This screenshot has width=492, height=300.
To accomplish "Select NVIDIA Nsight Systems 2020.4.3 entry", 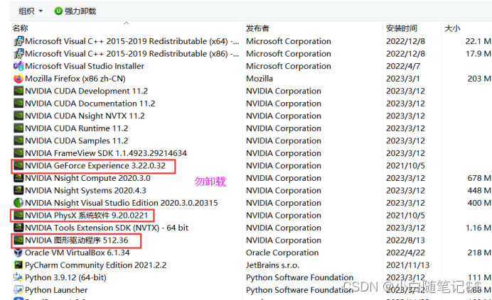I will [85, 190].
